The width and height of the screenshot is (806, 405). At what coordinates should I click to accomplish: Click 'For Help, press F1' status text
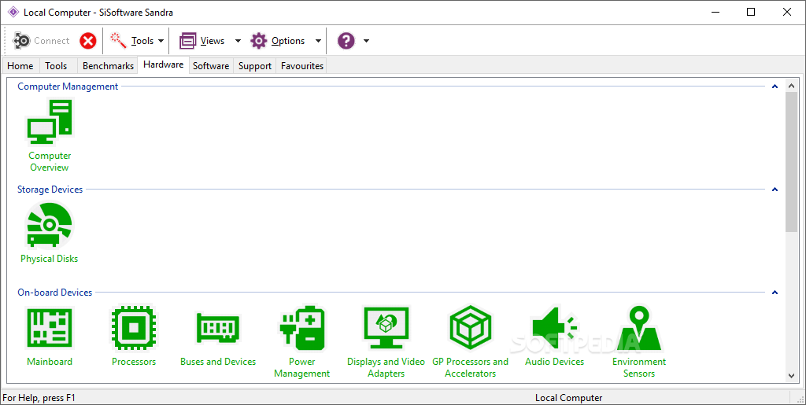point(39,398)
